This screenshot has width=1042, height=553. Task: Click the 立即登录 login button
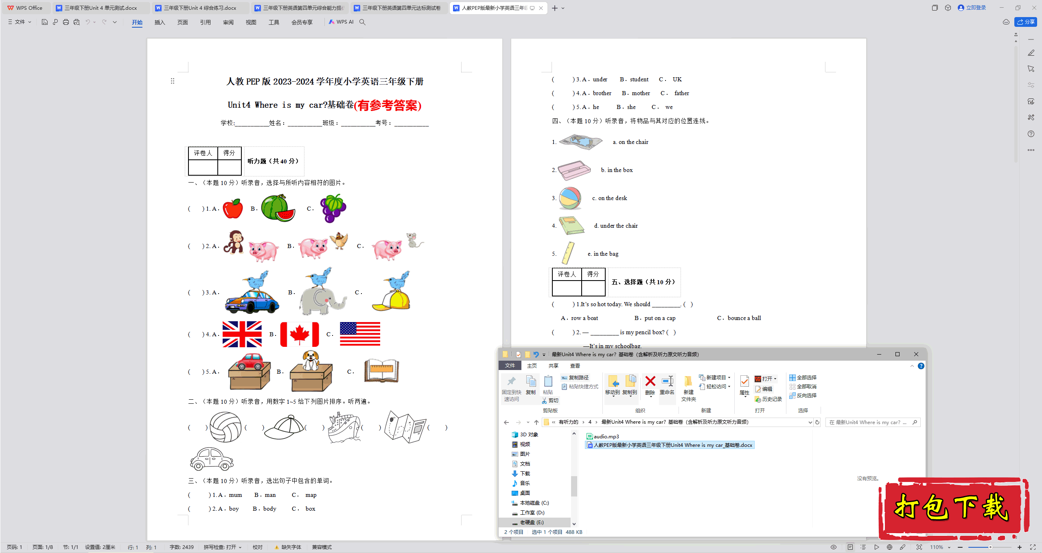point(972,8)
